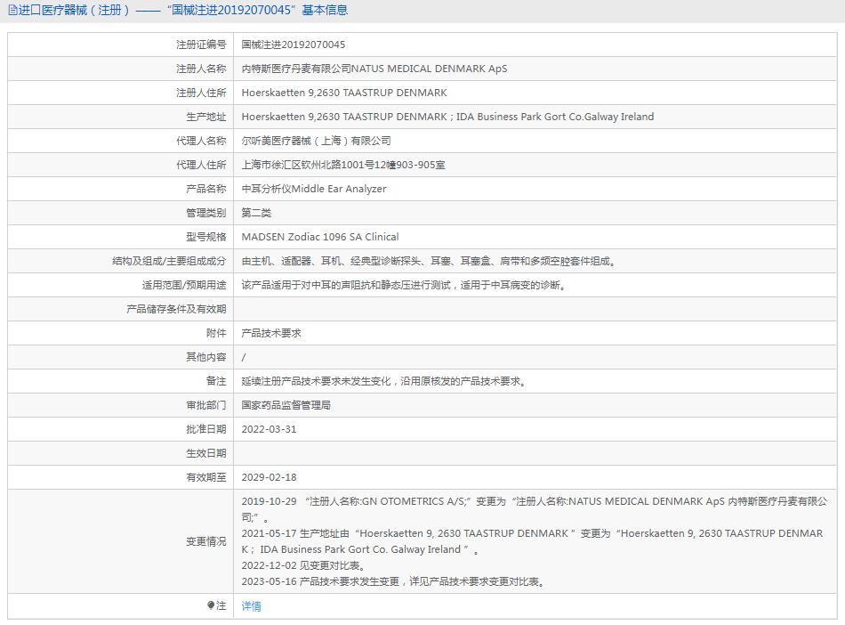Image resolution: width=845 pixels, height=625 pixels.
Task: Select the agent name 尔听美医疗器械（上海）有限公司
Action: point(316,141)
